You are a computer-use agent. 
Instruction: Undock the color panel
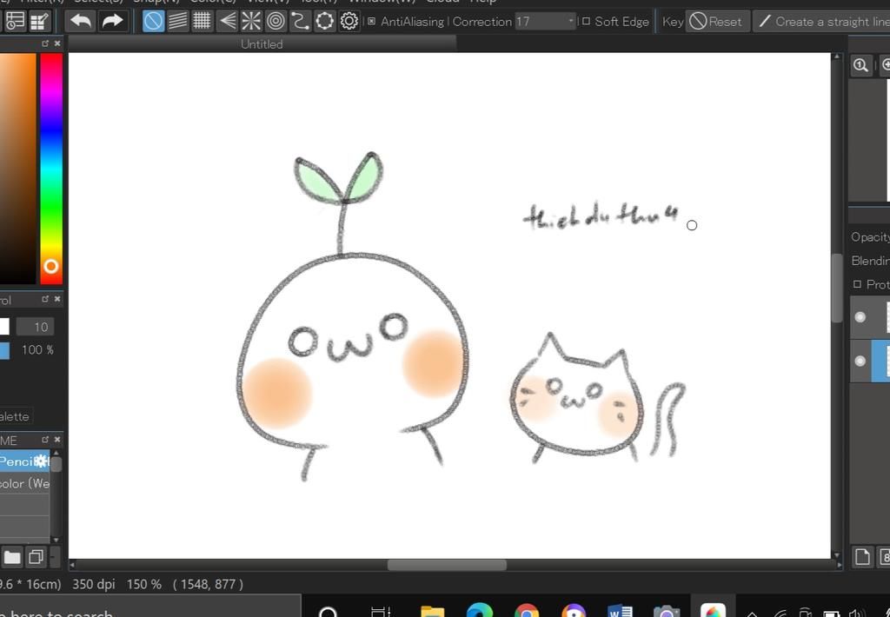tap(45, 43)
